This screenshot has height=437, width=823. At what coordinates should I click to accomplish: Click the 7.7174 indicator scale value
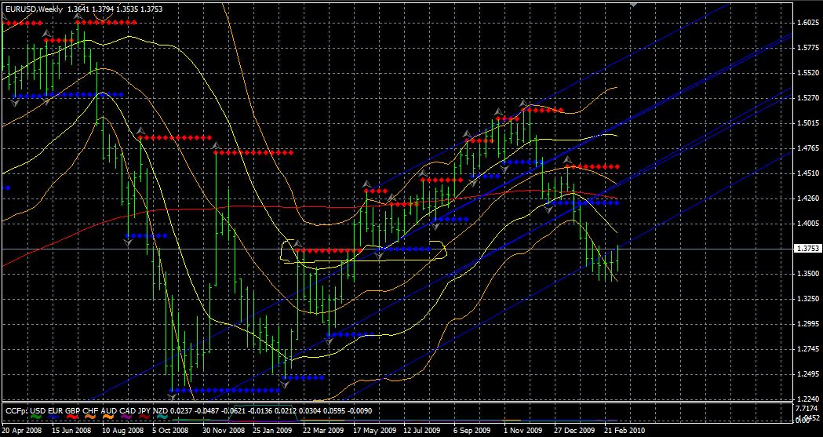(807, 408)
